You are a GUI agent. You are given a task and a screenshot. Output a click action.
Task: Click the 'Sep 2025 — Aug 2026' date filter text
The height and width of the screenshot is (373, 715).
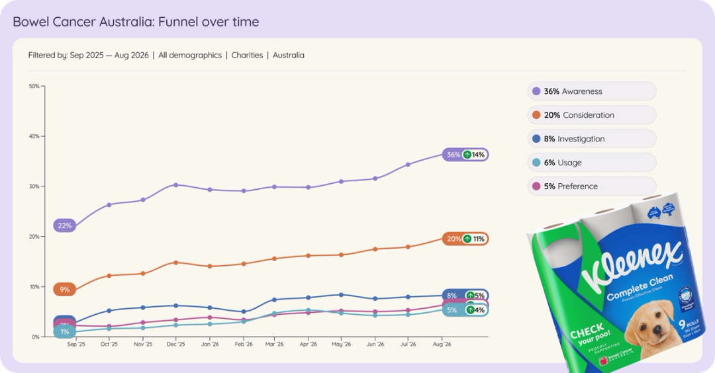click(109, 55)
